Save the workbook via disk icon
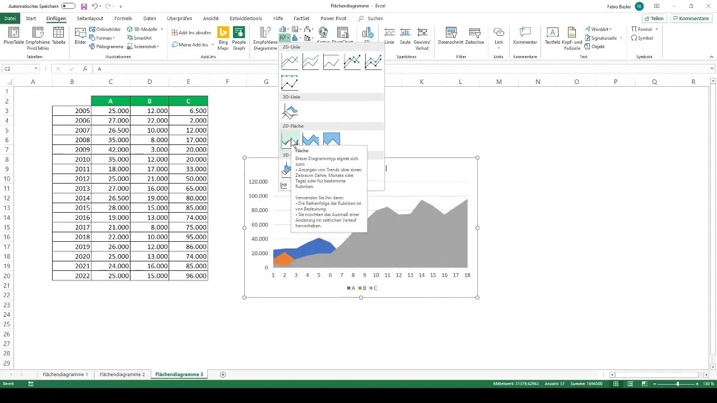The width and height of the screenshot is (717, 403). [x=84, y=6]
